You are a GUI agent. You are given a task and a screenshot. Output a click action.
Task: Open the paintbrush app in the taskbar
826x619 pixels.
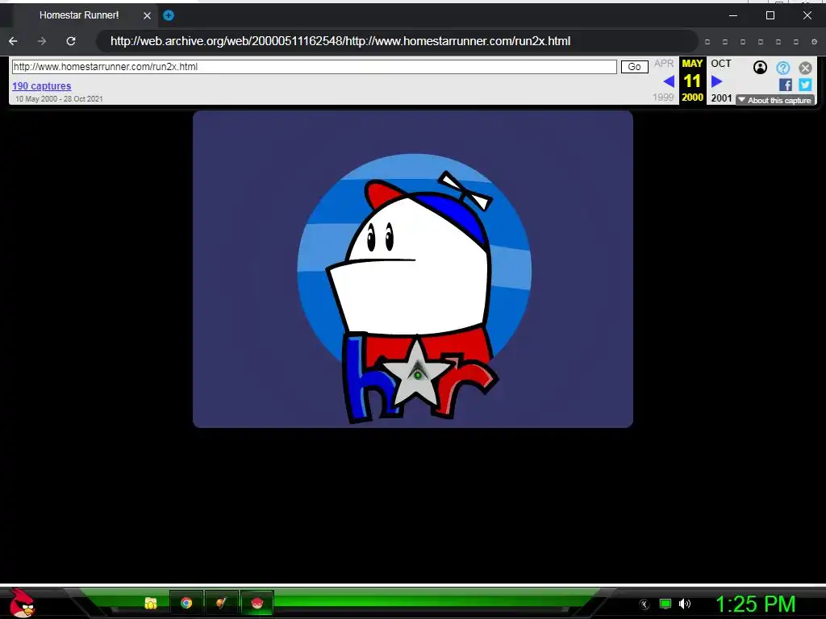tap(221, 603)
